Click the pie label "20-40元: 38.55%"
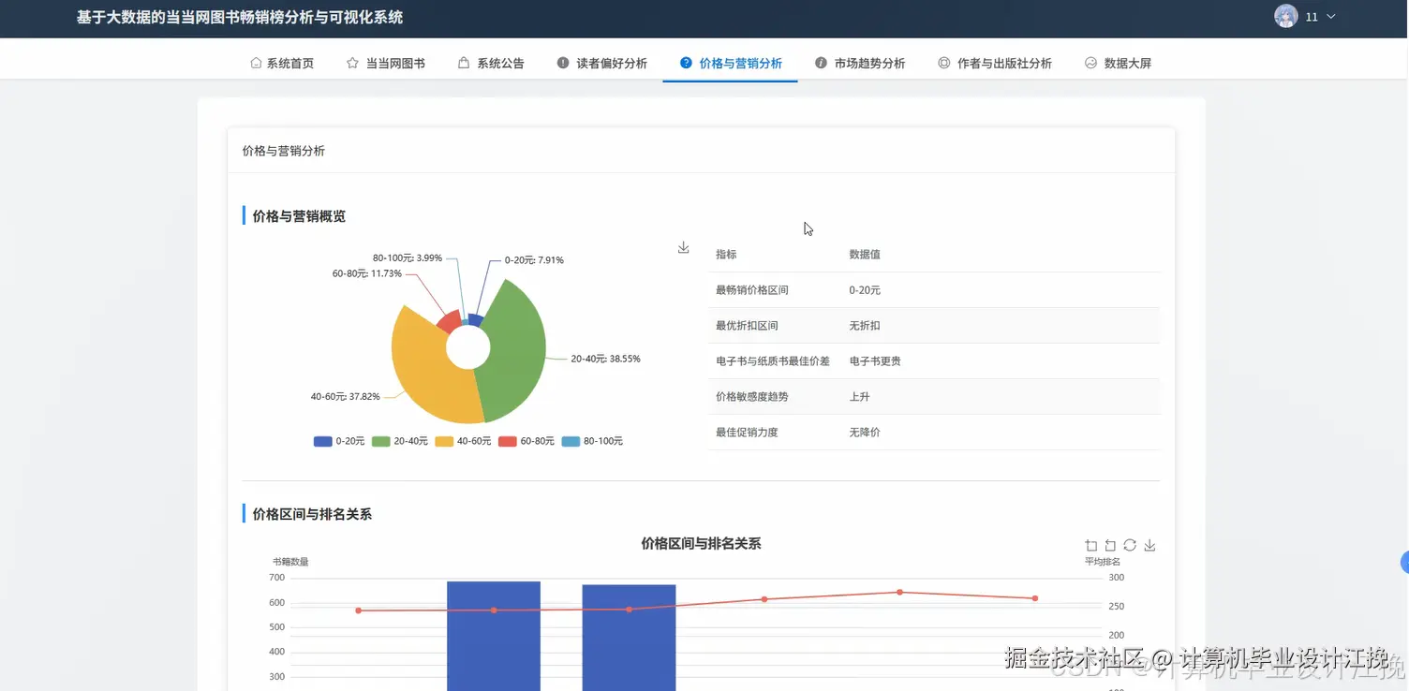This screenshot has height=691, width=1409. pyautogui.click(x=605, y=359)
